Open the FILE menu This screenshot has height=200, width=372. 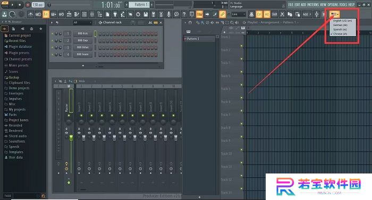(291, 4)
